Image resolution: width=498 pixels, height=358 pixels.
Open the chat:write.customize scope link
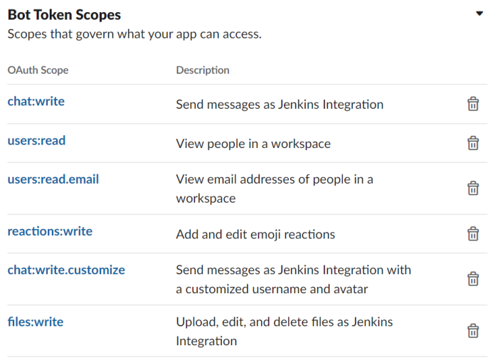[66, 270]
